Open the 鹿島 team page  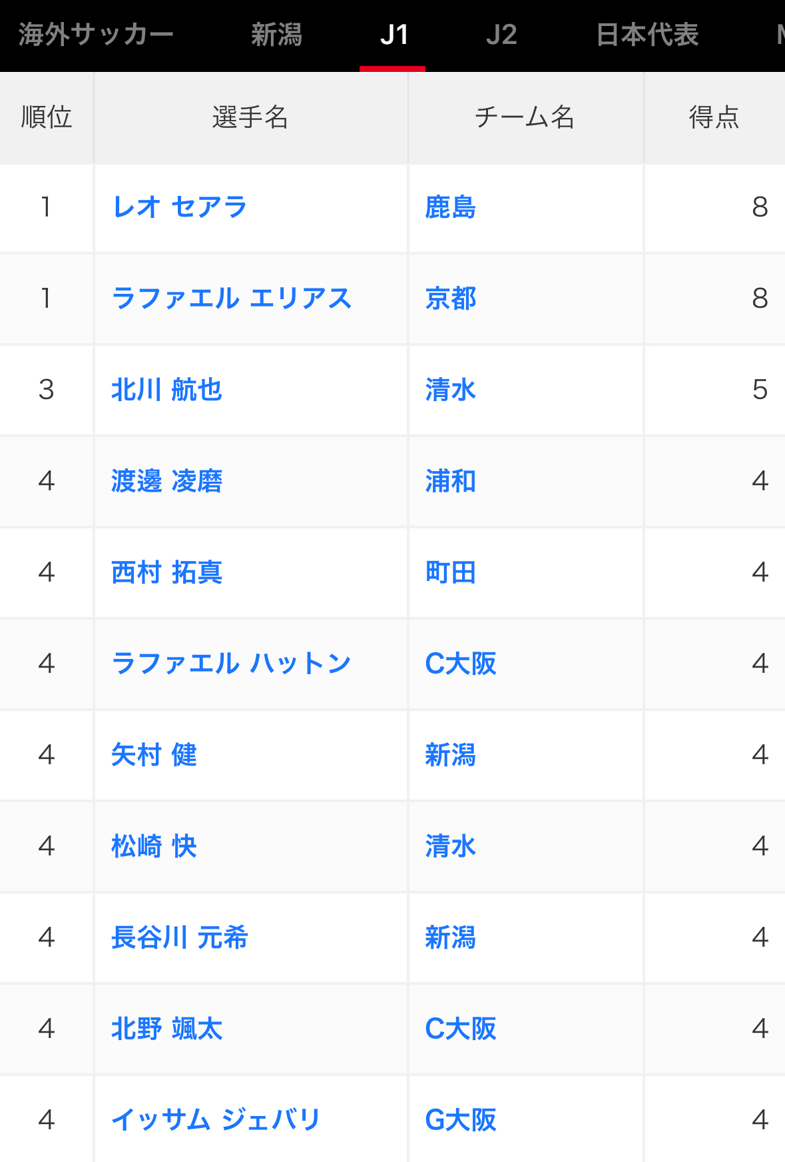[451, 207]
